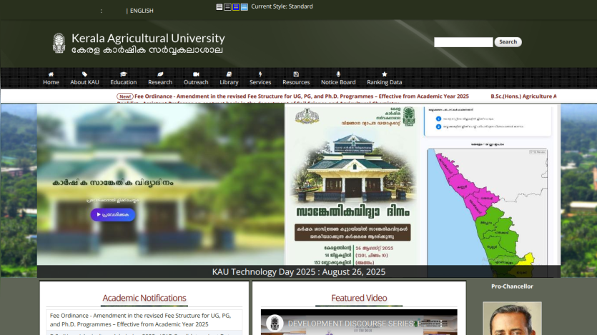Viewport: 597px width, 335px height.
Task: Open the Library menu
Action: click(x=229, y=82)
